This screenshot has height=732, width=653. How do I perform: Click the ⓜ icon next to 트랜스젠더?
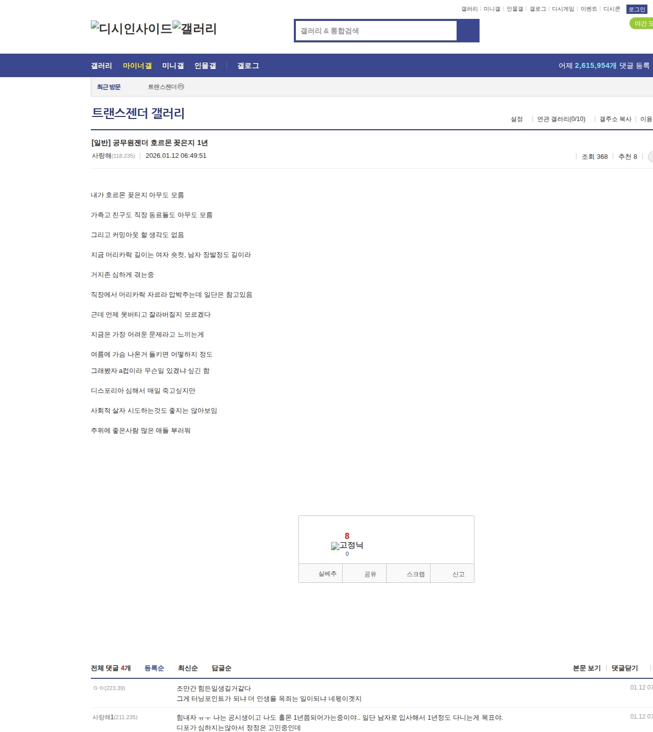181,87
